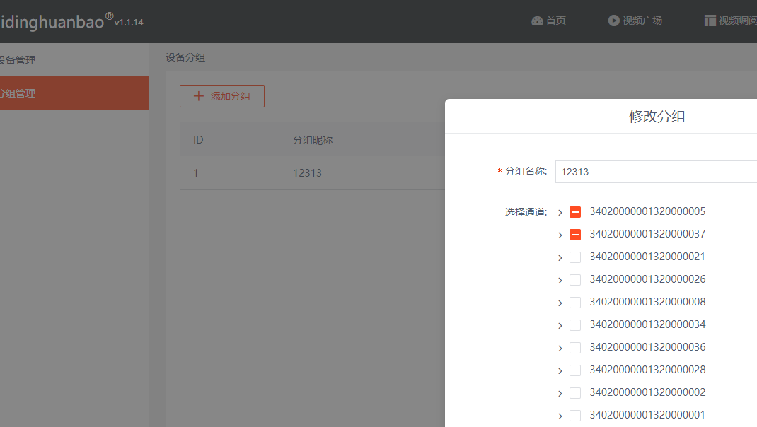Open the 视频调阅 menu item

point(730,21)
